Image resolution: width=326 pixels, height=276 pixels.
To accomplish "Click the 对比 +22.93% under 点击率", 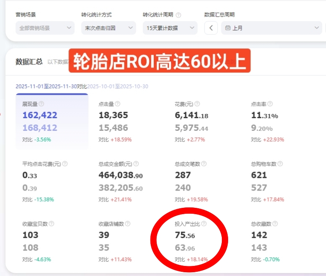I will pyautogui.click(x=267, y=139).
